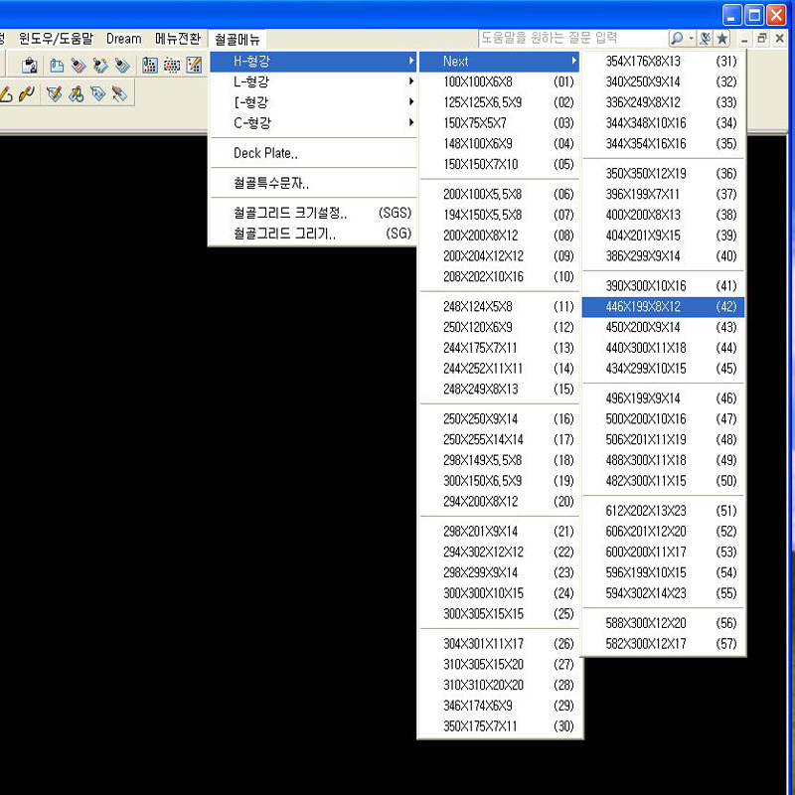Restore down the drawing document window
This screenshot has width=795, height=795.
point(761,39)
